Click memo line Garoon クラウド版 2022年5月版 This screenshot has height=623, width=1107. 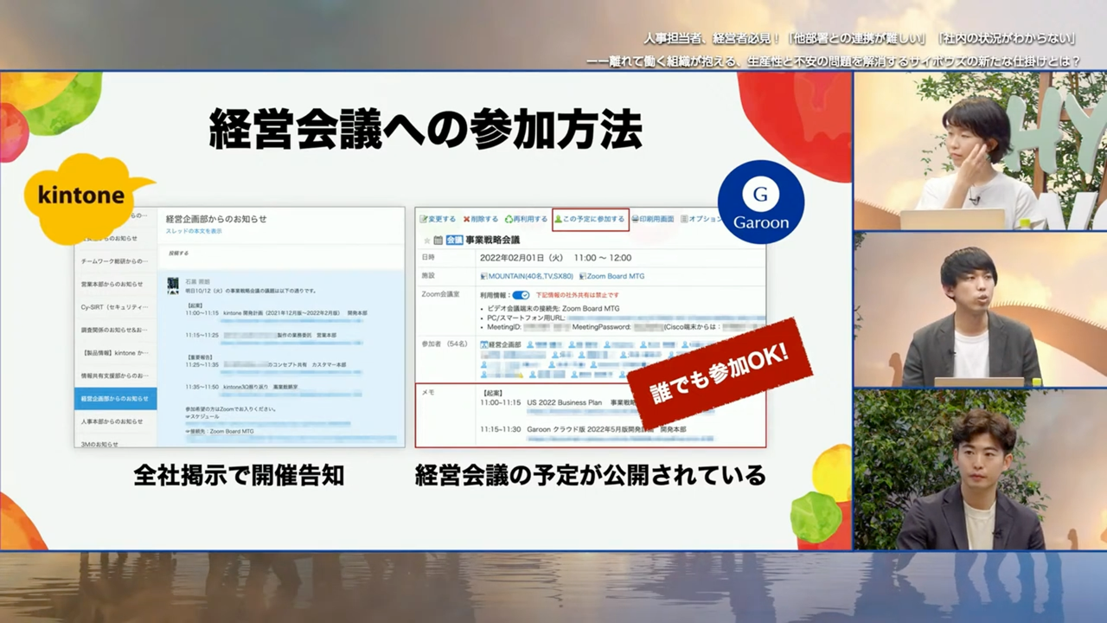(x=583, y=428)
